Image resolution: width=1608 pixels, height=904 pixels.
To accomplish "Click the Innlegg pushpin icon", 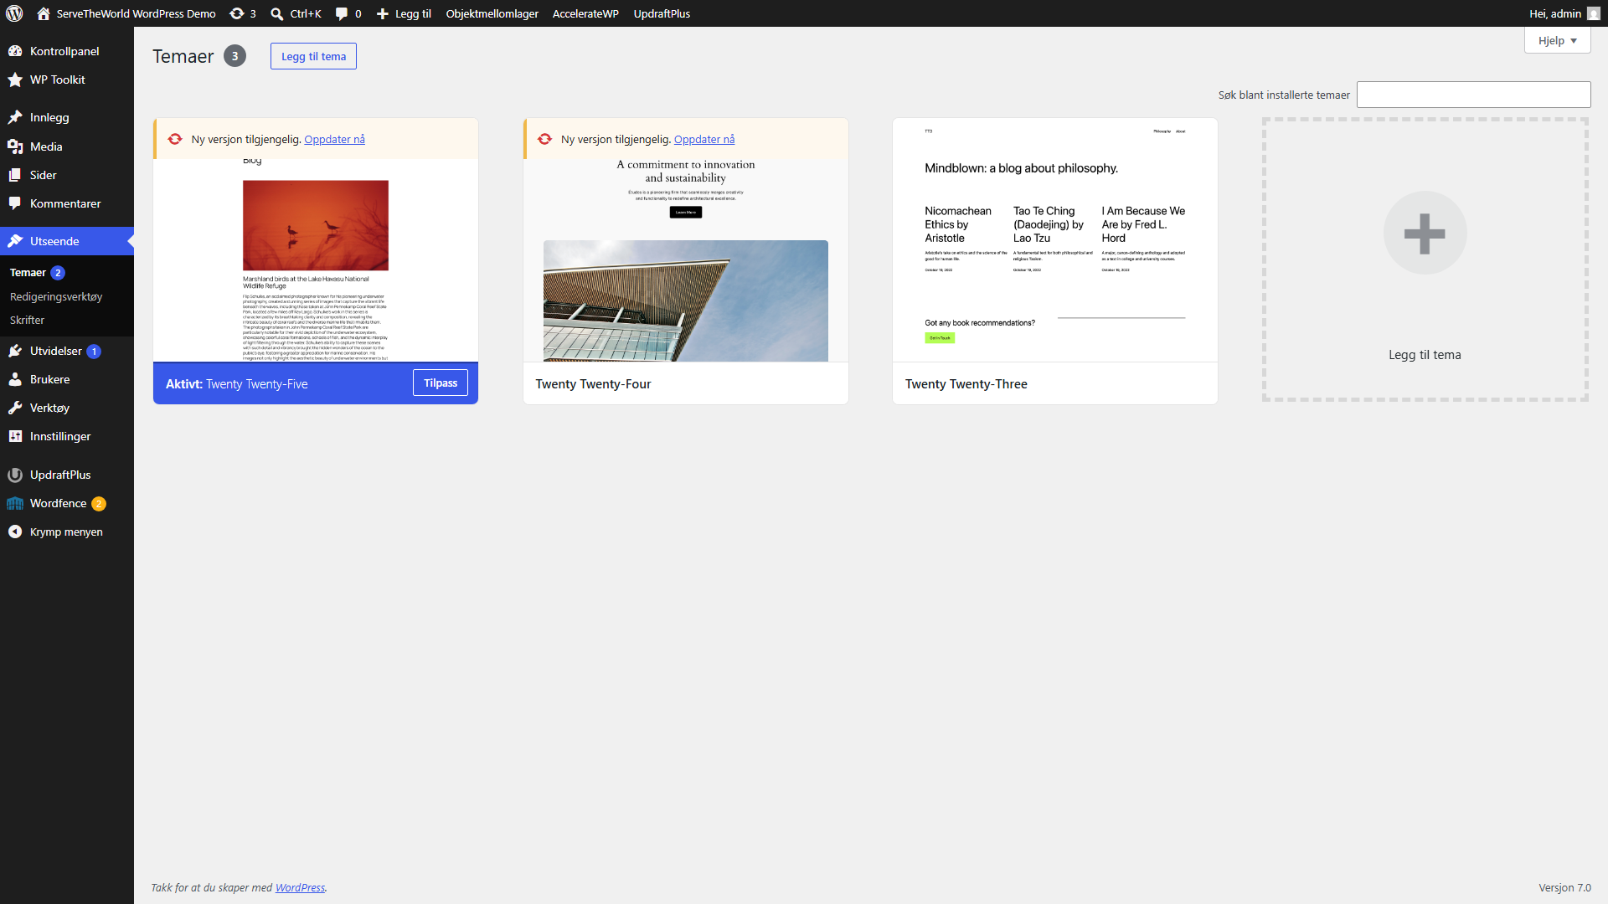I will click(x=15, y=117).
